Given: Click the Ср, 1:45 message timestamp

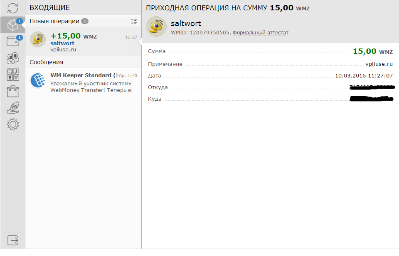Looking at the screenshot, I should [x=128, y=76].
